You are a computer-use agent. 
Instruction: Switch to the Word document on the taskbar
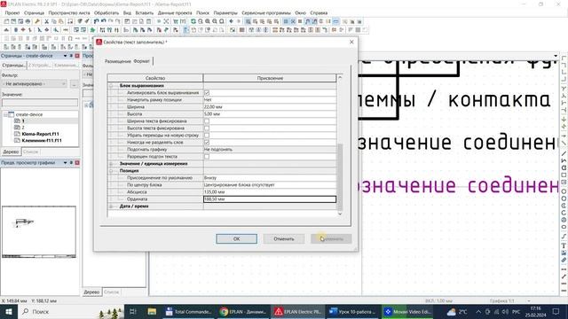coord(353,311)
